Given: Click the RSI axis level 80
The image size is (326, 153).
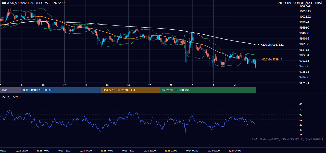Looking at the screenshot, I should pos(301,104).
